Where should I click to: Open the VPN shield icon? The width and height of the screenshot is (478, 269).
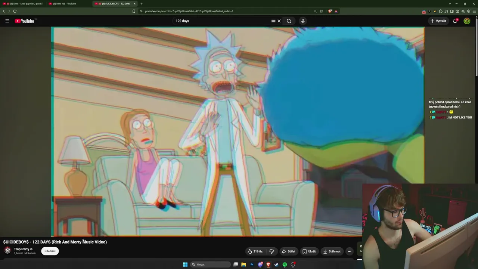coord(469,11)
